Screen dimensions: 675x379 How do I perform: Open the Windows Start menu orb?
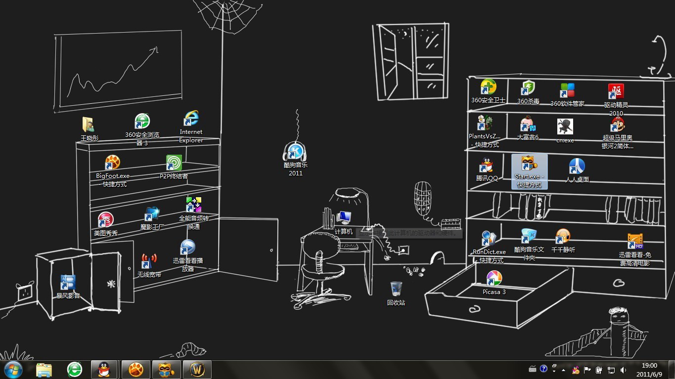pos(12,370)
